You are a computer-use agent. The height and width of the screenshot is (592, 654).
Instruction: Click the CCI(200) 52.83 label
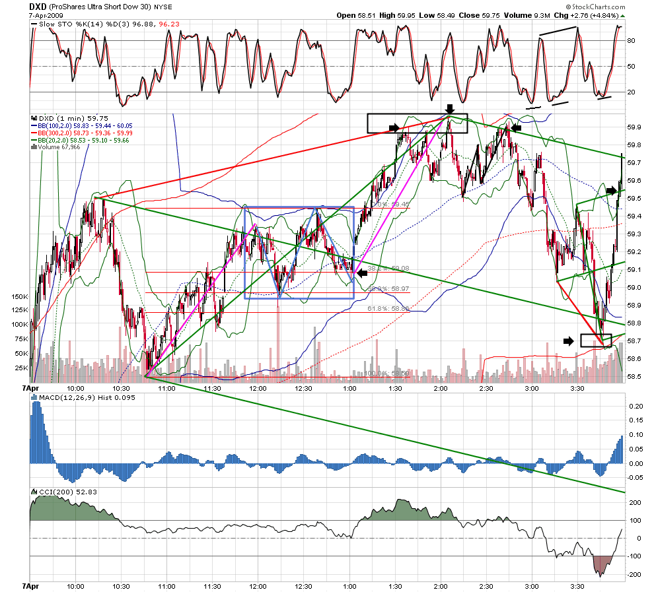tap(68, 492)
